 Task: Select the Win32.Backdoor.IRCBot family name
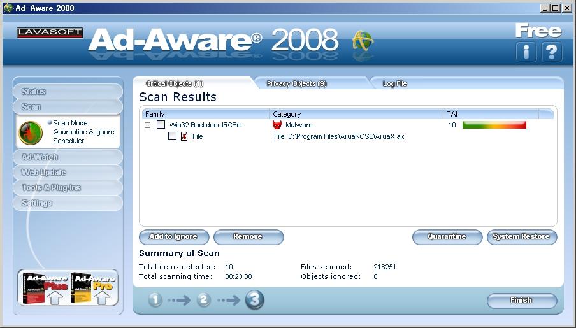coord(206,125)
